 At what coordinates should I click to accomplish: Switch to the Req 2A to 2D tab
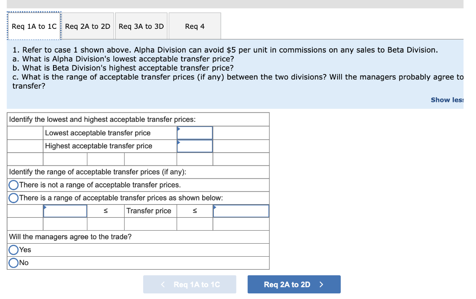click(87, 26)
